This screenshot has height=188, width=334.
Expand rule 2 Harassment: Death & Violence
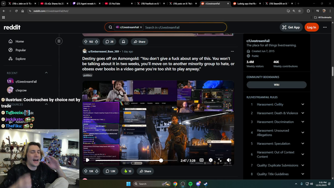click(x=303, y=113)
